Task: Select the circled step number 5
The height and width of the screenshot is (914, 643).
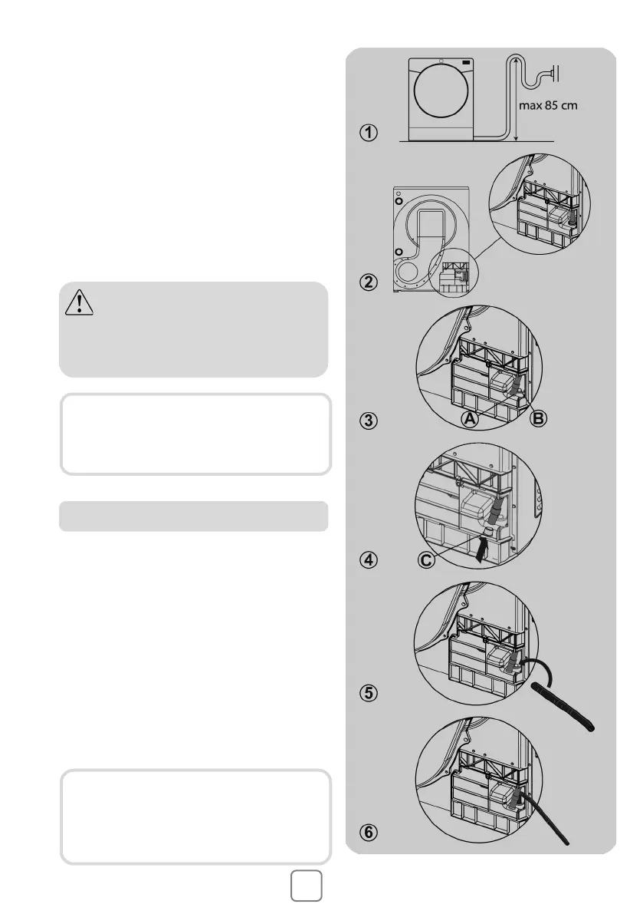Action: pyautogui.click(x=369, y=693)
